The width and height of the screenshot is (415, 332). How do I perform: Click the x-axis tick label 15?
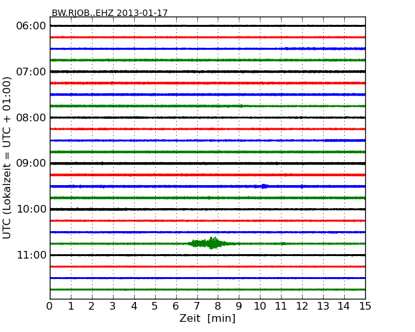365,306
